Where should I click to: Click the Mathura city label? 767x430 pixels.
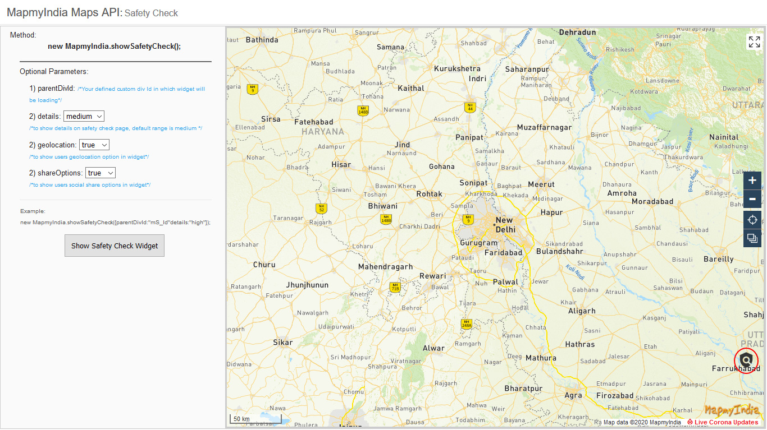click(541, 358)
